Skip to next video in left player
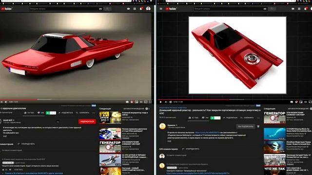The image size is (312, 175). coord(1,102)
